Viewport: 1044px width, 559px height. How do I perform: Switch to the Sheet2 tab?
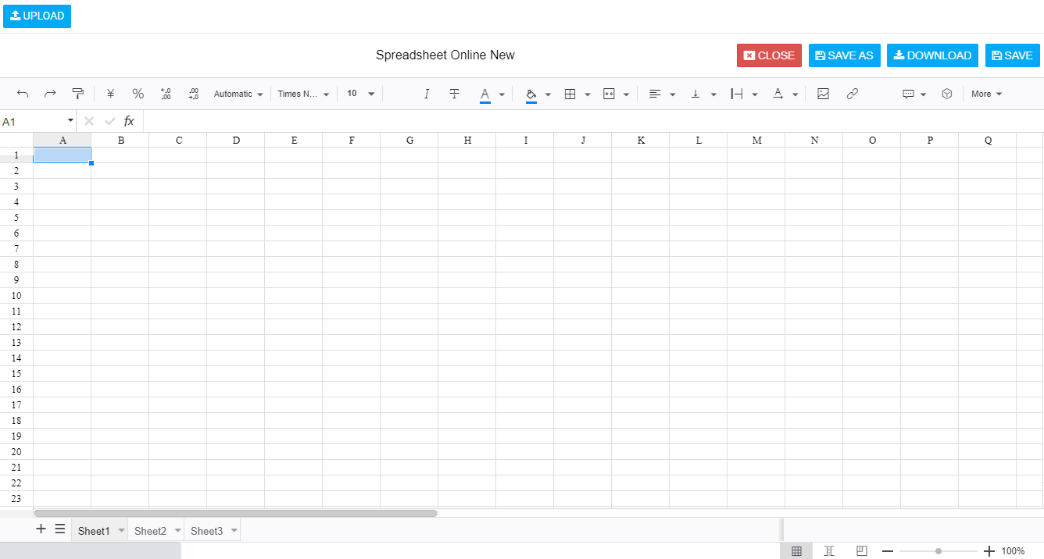150,531
